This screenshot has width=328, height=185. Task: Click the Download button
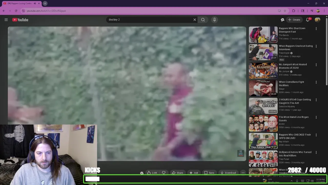228,173
